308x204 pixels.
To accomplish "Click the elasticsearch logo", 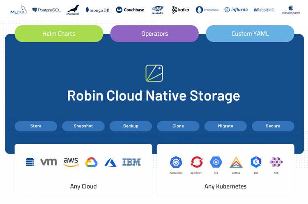I will pyautogui.click(x=291, y=10).
